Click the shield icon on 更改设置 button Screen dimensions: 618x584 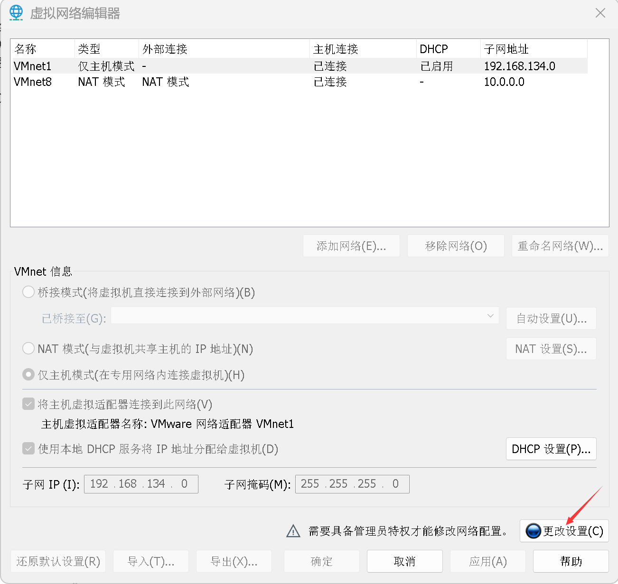click(x=534, y=531)
